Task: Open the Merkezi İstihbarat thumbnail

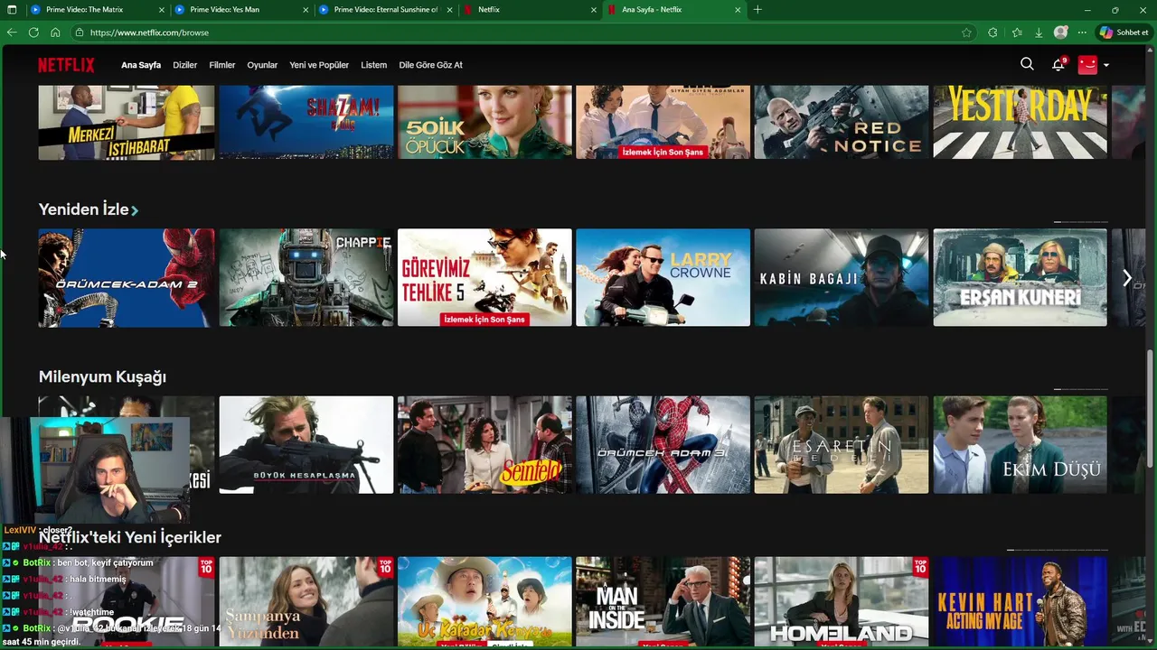Action: pyautogui.click(x=127, y=122)
